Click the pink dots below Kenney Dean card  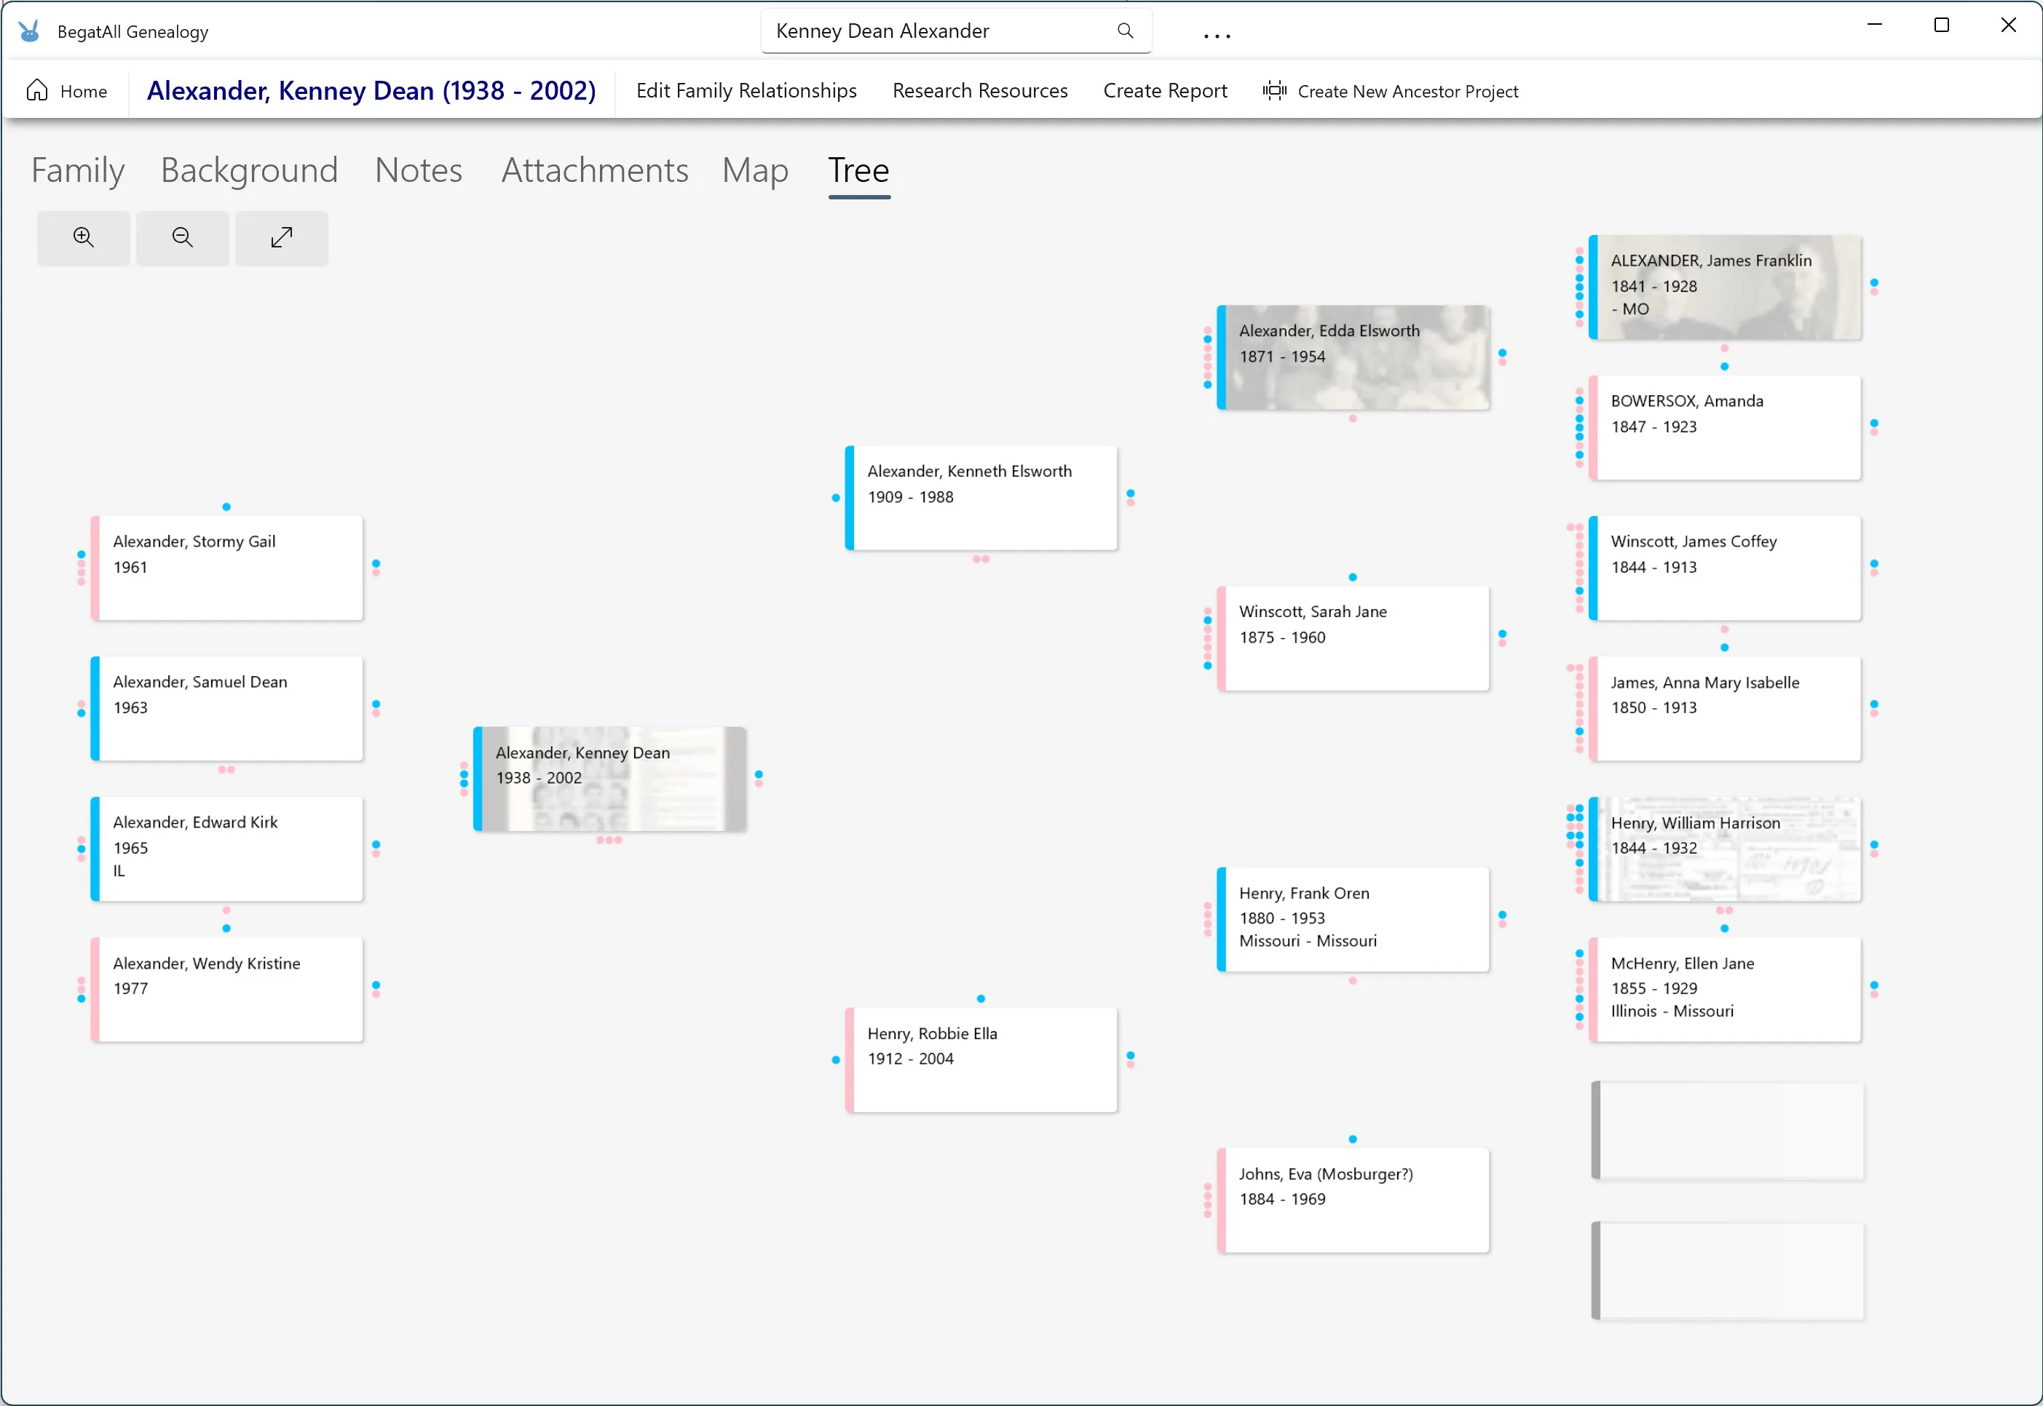click(x=609, y=840)
